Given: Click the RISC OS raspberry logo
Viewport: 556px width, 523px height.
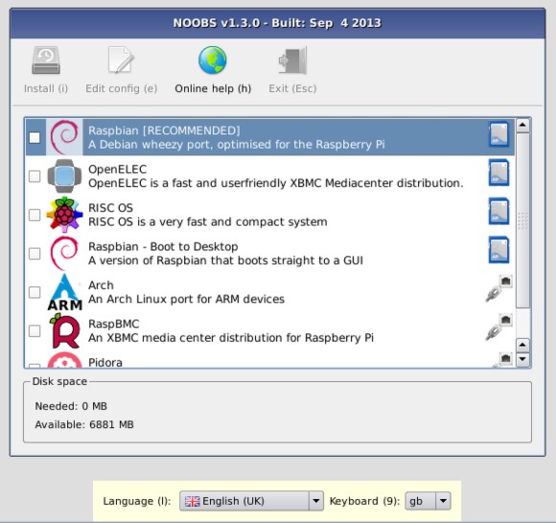Looking at the screenshot, I should [x=64, y=215].
